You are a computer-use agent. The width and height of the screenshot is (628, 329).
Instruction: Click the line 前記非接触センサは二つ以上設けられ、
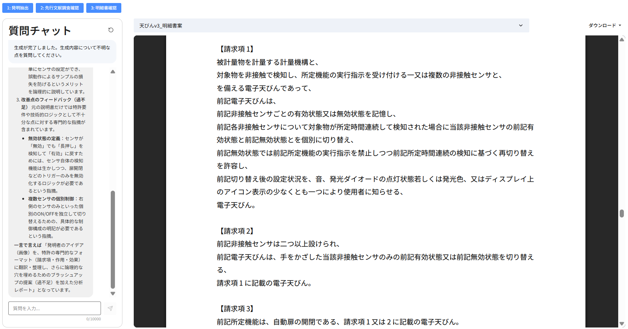(278, 244)
